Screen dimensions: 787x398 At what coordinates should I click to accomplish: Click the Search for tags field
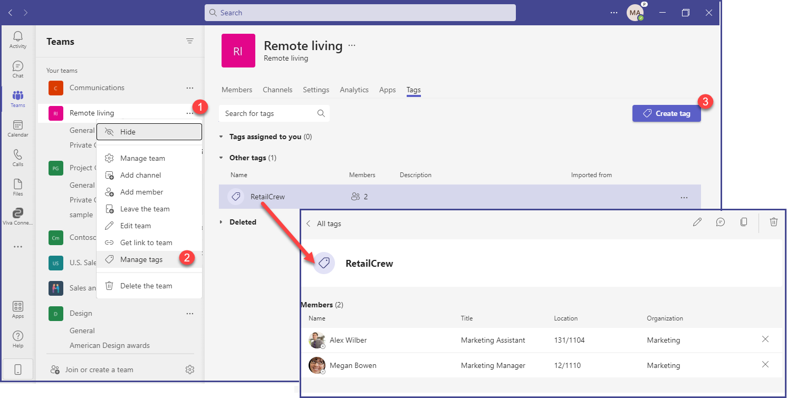(x=268, y=113)
